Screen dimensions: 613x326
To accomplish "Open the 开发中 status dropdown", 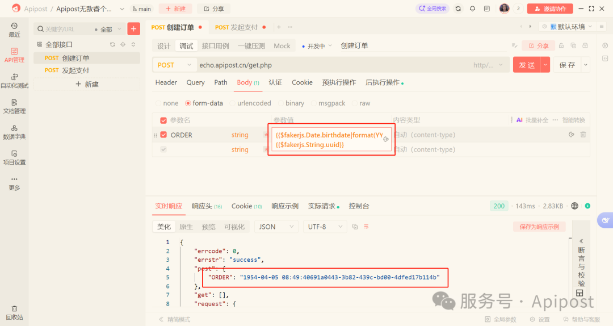I will click(317, 46).
